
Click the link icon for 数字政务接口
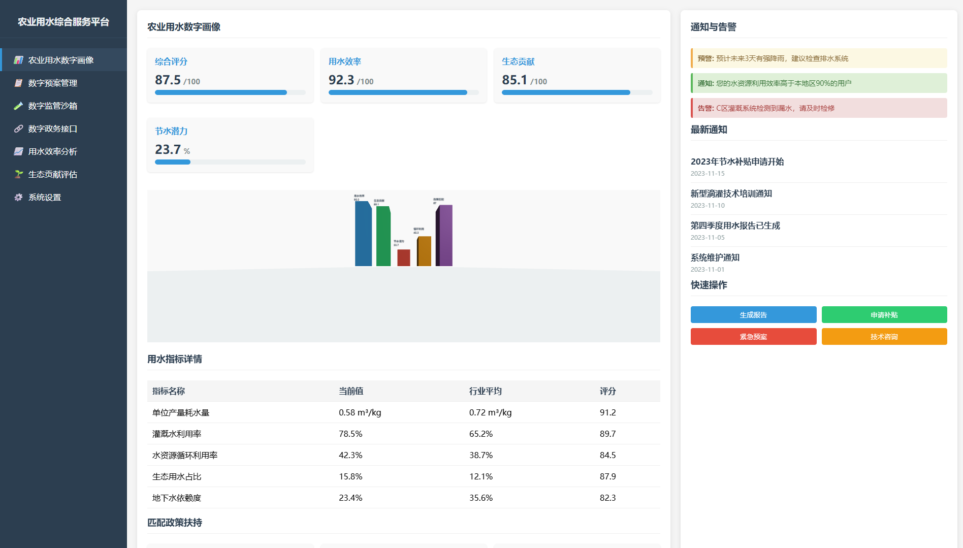(18, 128)
